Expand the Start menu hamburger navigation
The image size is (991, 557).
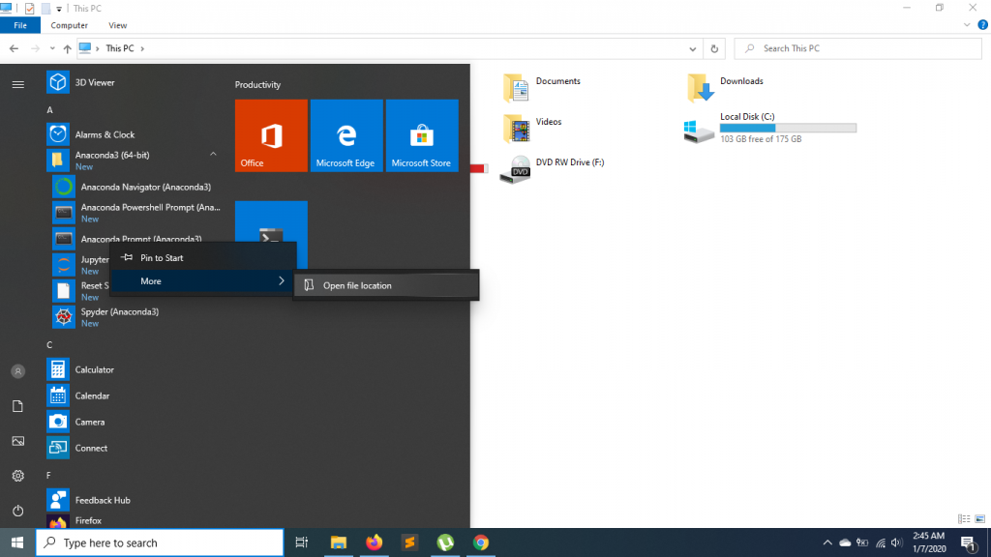[x=17, y=83]
